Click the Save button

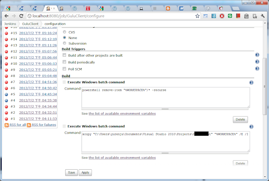click(71, 172)
